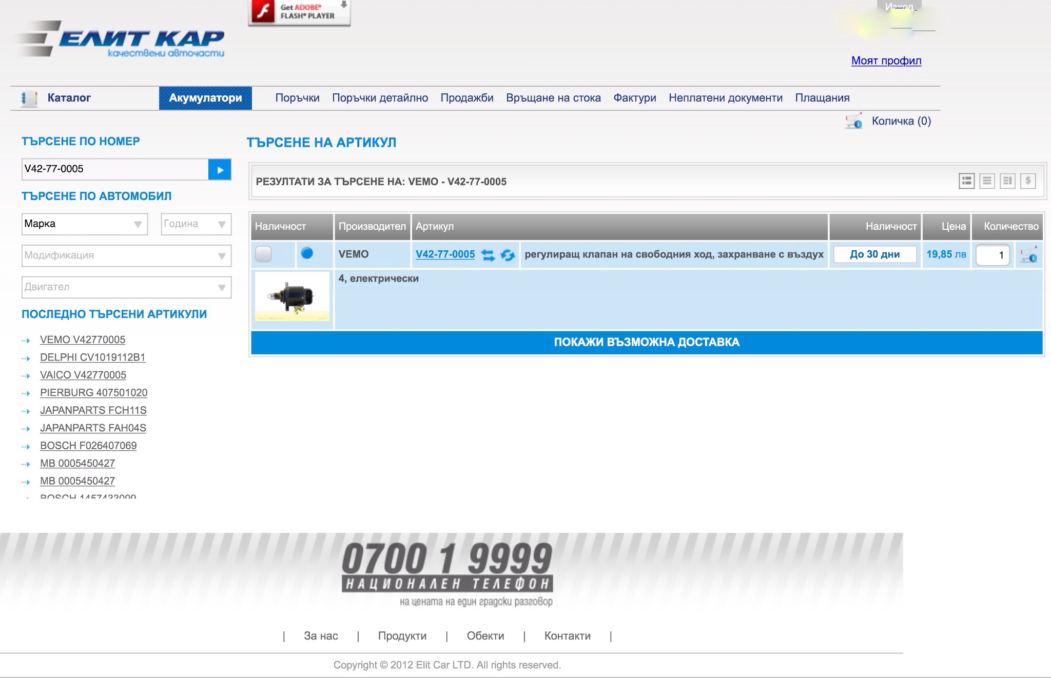Open the Година dropdown
This screenshot has width=1051, height=678.
point(196,224)
